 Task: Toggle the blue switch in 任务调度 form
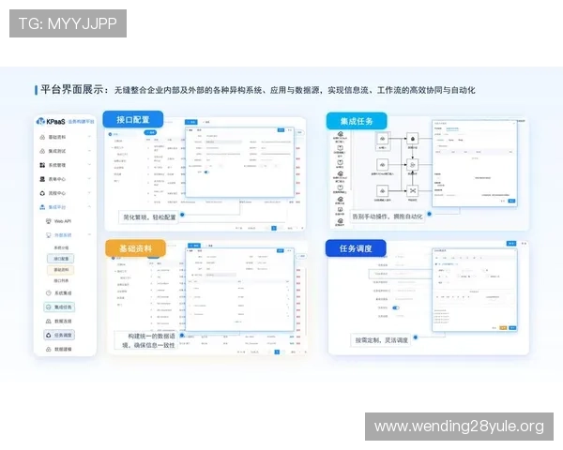(396, 307)
